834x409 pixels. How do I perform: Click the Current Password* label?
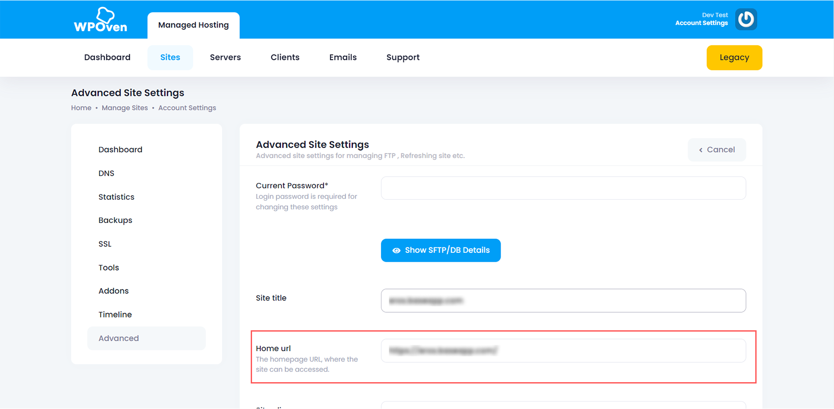(292, 186)
